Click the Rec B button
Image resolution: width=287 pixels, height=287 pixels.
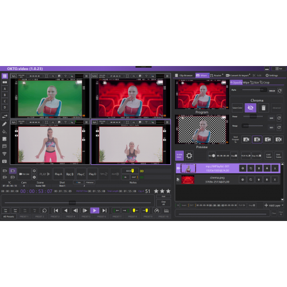click(70, 174)
